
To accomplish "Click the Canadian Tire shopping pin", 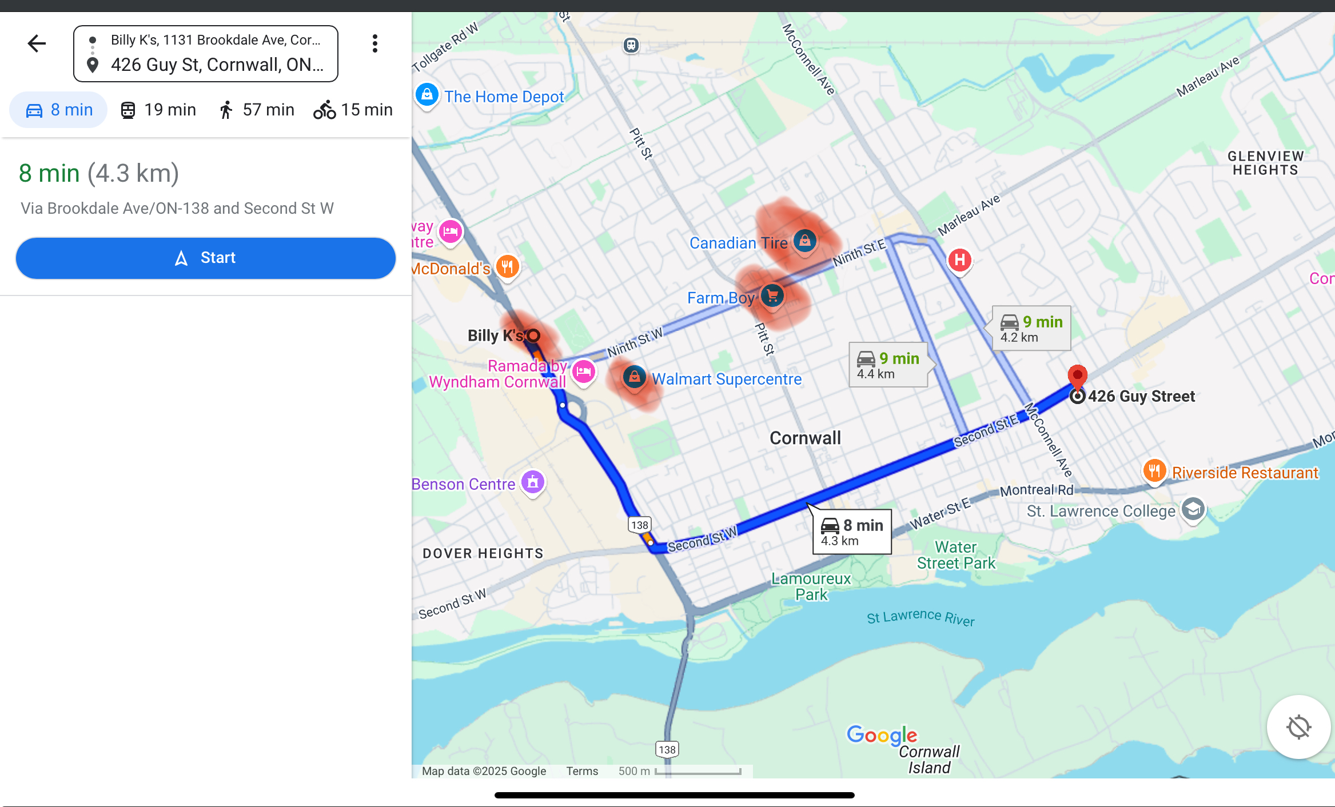I will [805, 241].
